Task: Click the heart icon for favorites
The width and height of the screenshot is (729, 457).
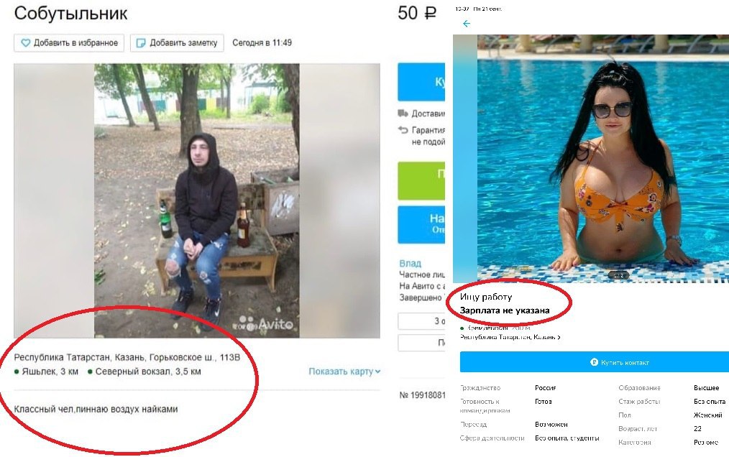Action: point(26,43)
